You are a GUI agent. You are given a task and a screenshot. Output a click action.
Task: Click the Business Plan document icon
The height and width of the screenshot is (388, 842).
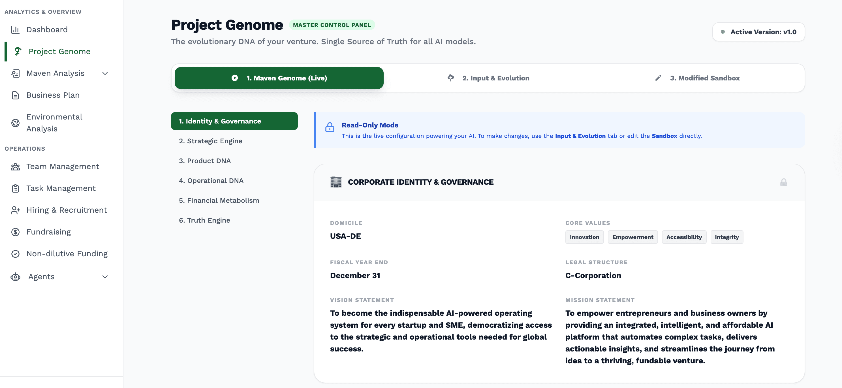click(15, 95)
